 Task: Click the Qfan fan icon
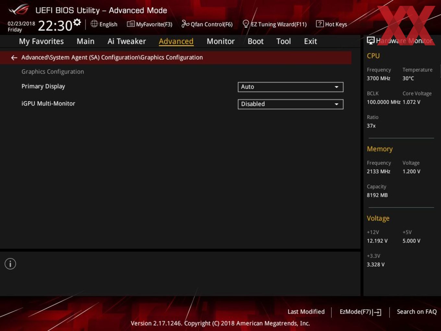185,24
